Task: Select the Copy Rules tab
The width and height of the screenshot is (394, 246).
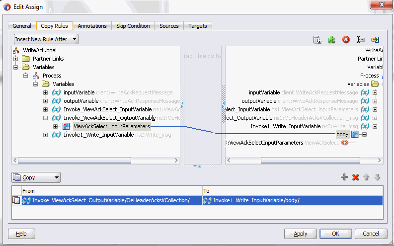Action: (x=54, y=26)
